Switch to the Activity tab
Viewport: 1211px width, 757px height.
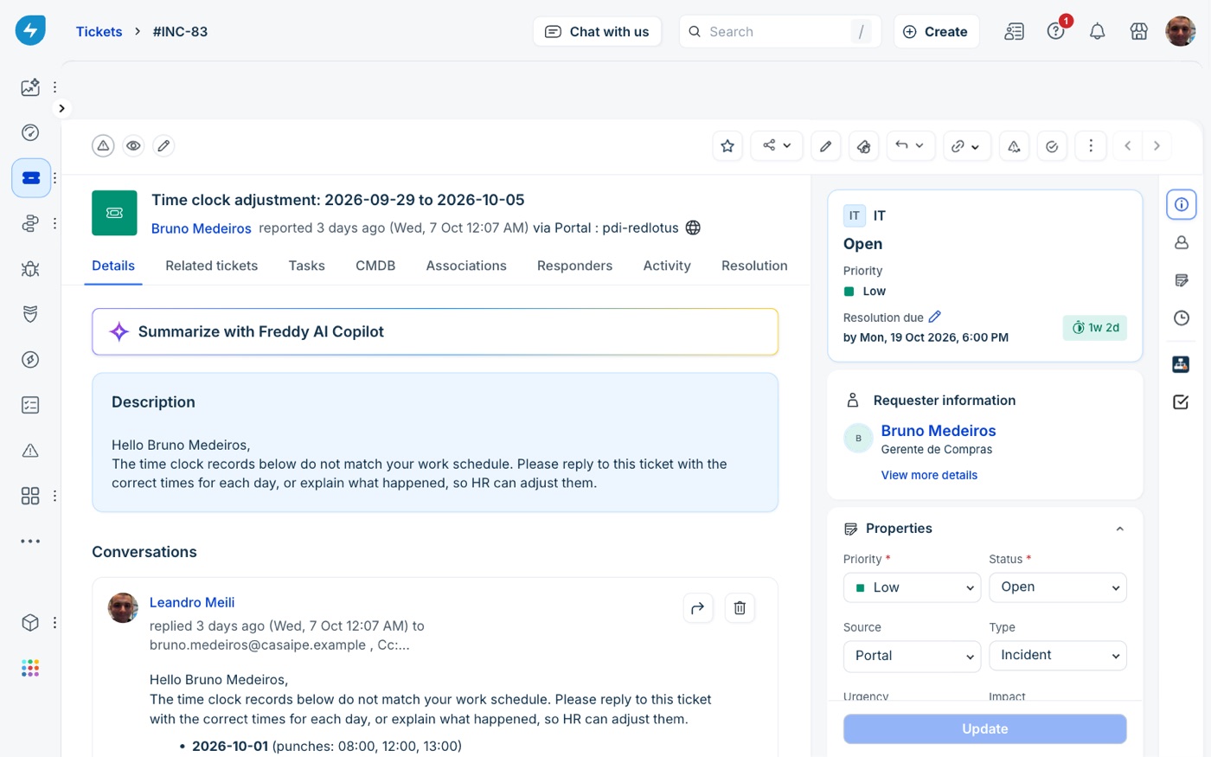(x=667, y=266)
